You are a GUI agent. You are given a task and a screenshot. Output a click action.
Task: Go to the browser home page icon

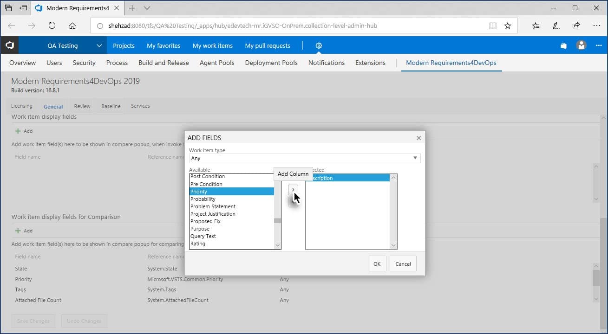click(72, 26)
